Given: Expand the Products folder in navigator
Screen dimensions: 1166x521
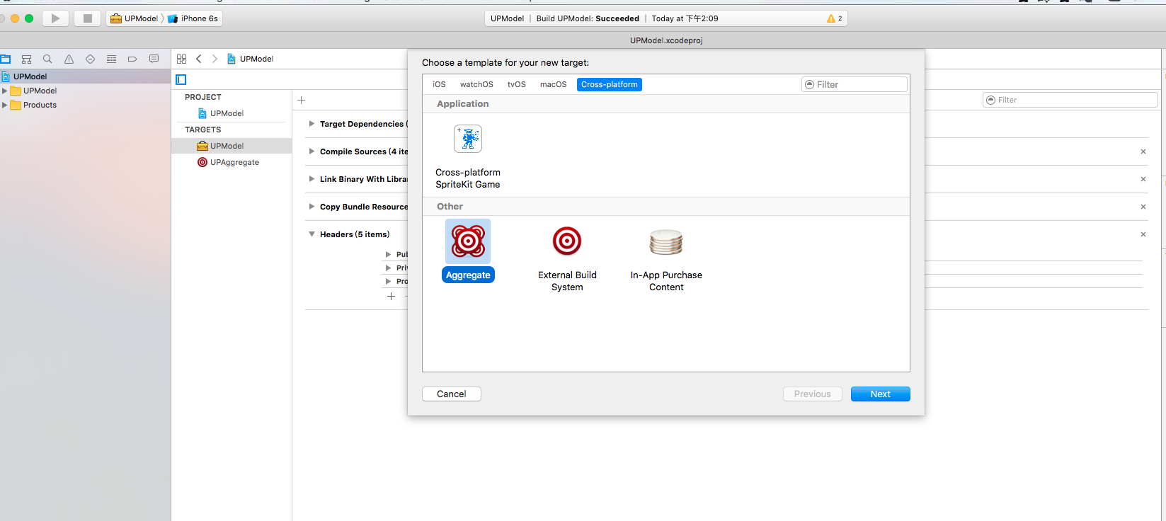Looking at the screenshot, I should [5, 105].
